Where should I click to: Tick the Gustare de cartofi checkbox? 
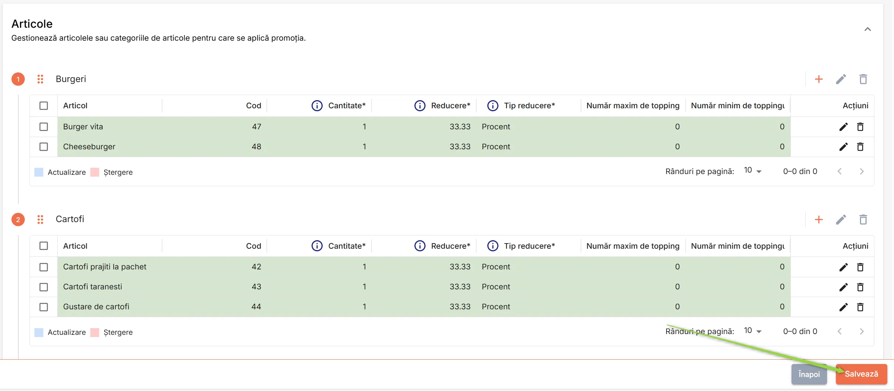coord(44,307)
